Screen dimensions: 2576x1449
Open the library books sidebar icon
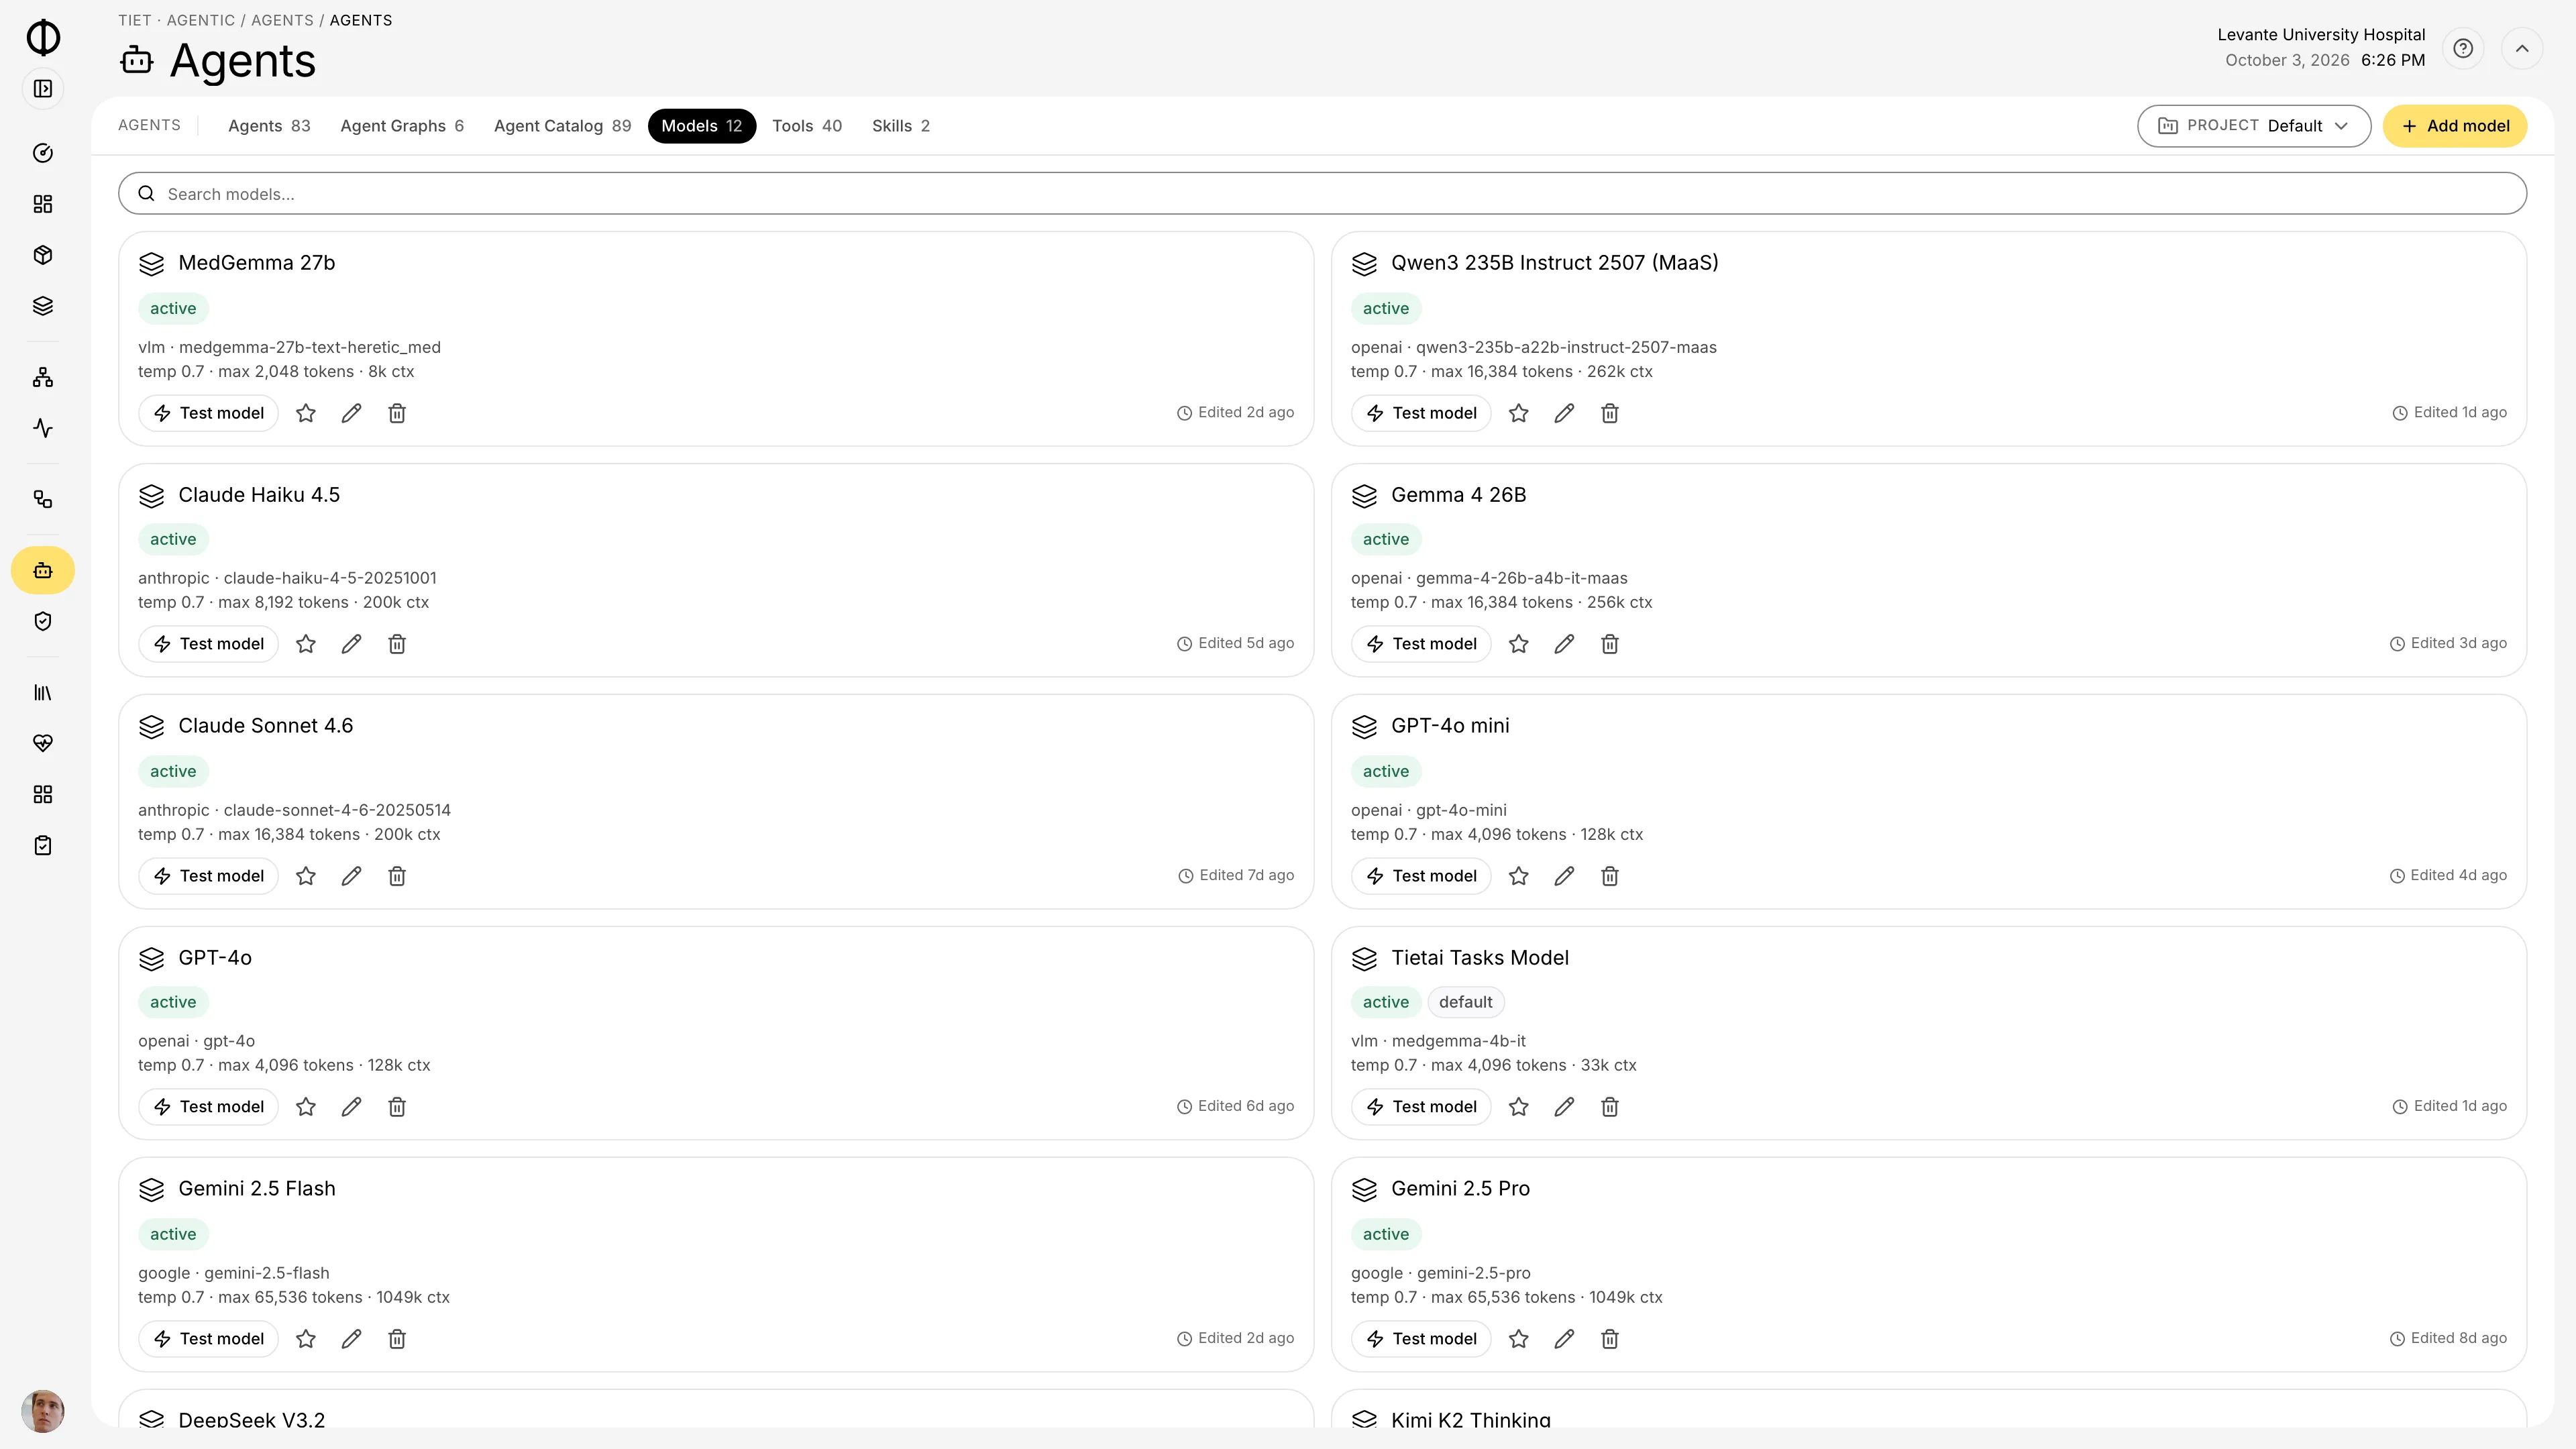(x=43, y=692)
